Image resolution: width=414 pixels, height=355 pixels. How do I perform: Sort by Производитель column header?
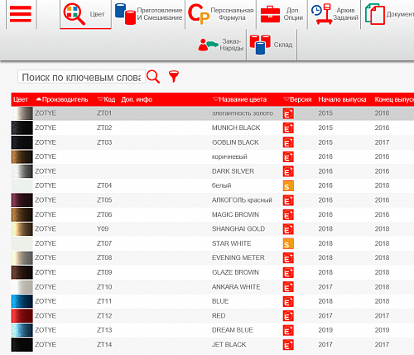click(x=62, y=99)
